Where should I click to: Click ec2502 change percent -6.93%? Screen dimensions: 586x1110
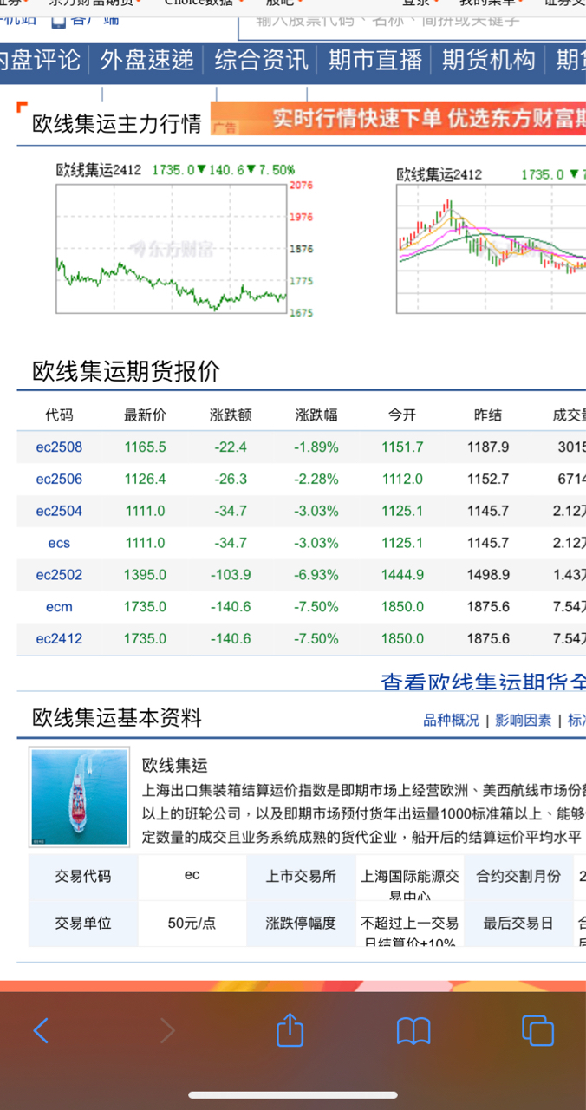coord(316,575)
